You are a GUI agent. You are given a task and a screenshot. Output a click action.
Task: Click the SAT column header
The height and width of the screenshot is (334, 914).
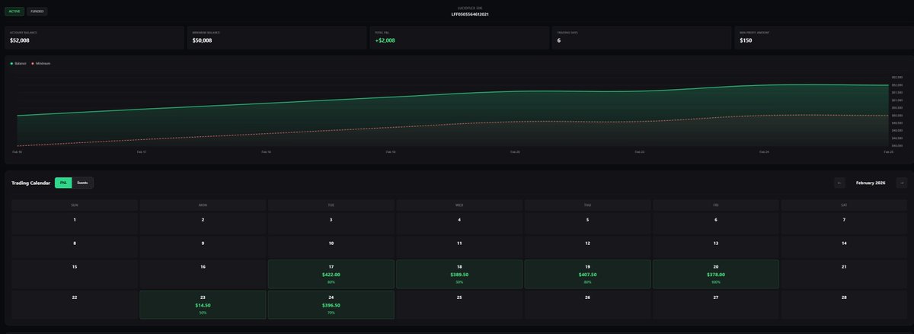844,205
